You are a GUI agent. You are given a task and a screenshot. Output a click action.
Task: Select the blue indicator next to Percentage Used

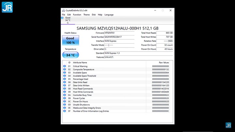(65, 79)
